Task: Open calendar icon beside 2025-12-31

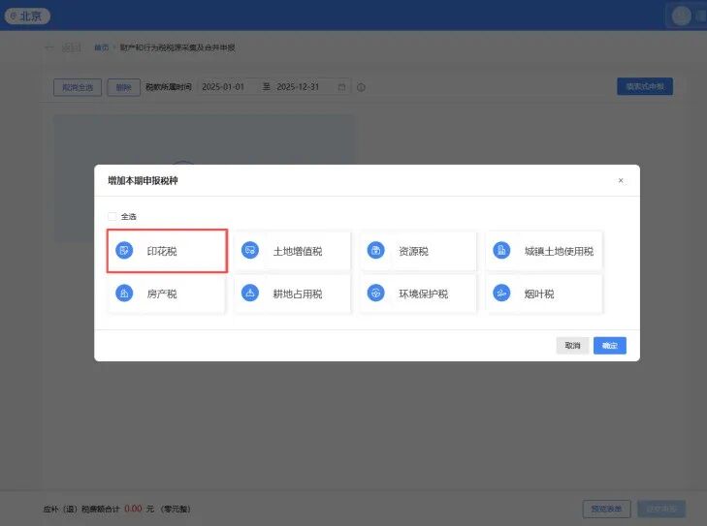Action: [341, 87]
